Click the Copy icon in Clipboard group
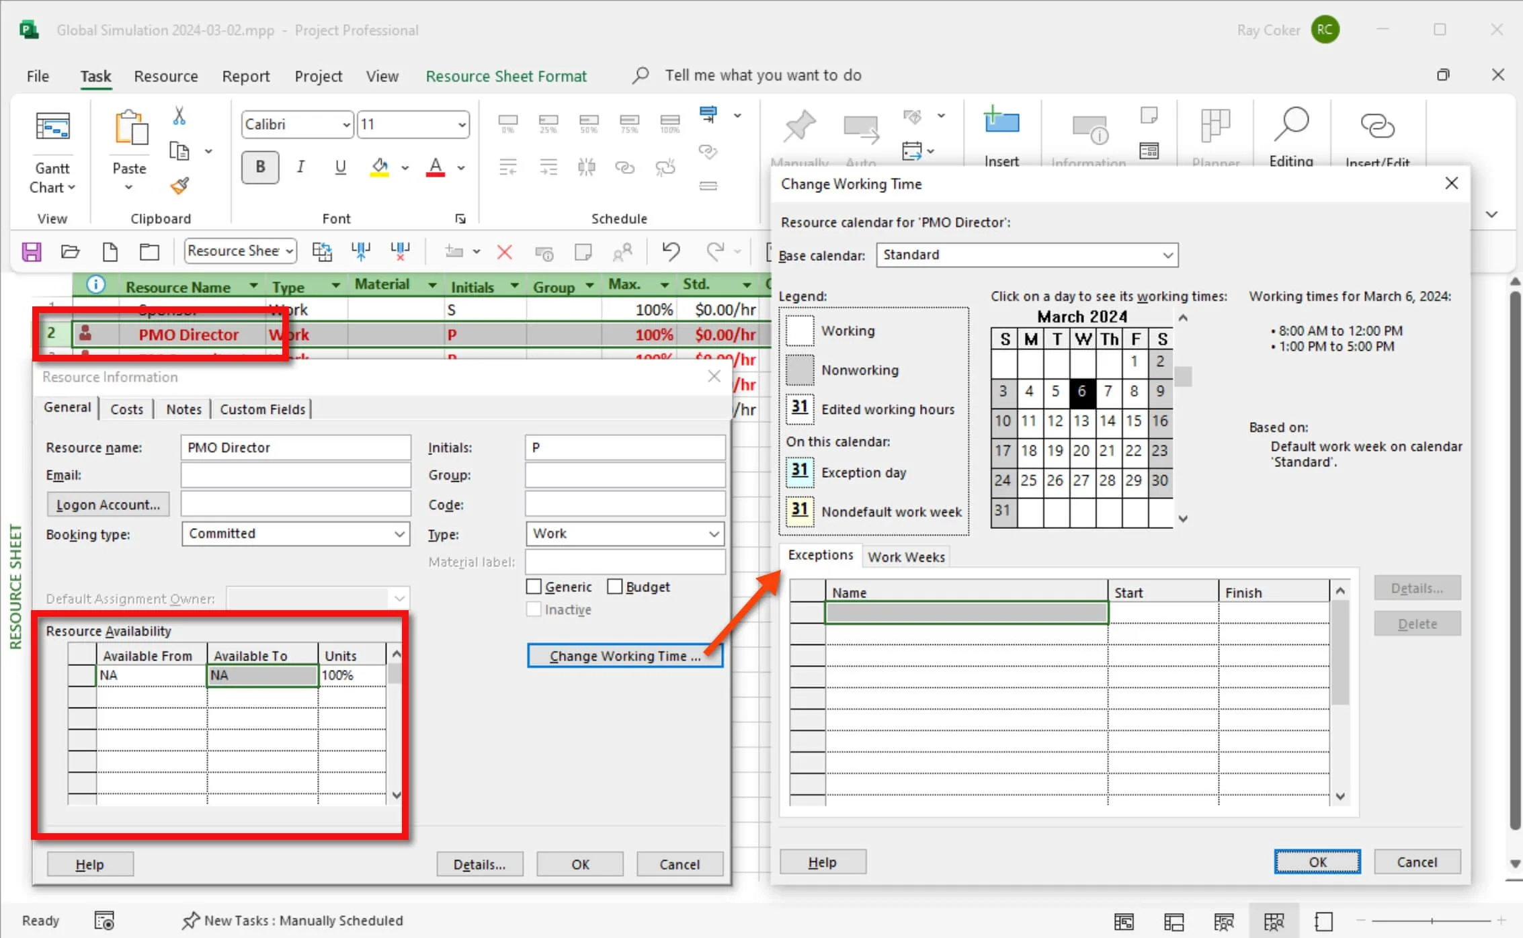The image size is (1523, 938). pyautogui.click(x=179, y=151)
